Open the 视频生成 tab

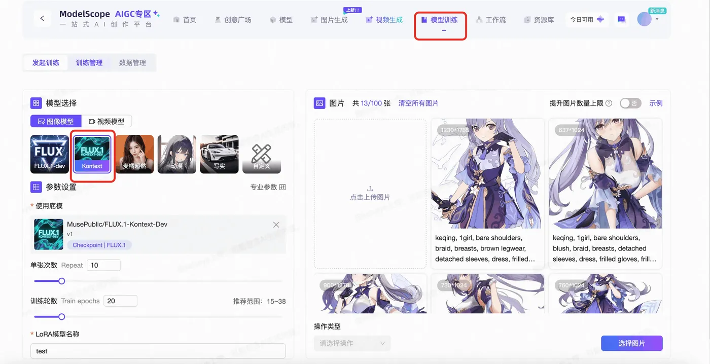[384, 20]
